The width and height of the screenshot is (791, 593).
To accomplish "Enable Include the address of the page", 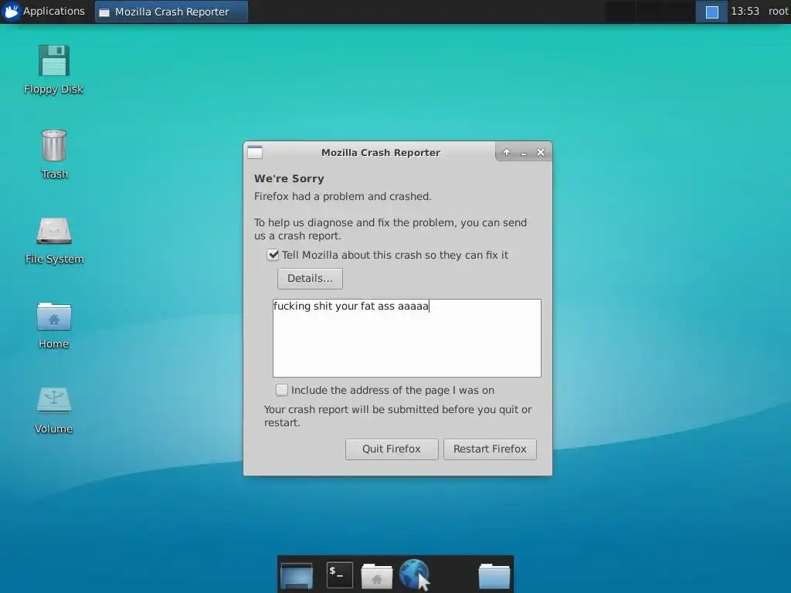I will (x=282, y=390).
